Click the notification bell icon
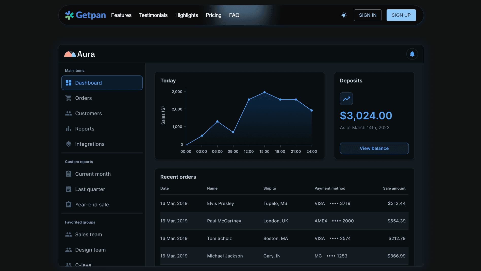Image resolution: width=481 pixels, height=271 pixels. pyautogui.click(x=412, y=54)
